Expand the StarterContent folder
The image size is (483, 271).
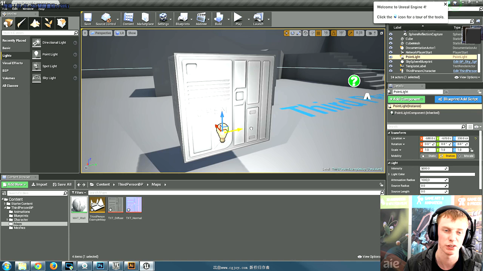click(5, 204)
